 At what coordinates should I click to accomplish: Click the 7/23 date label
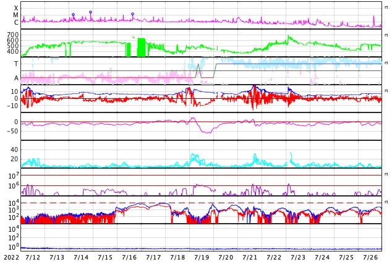(298, 258)
